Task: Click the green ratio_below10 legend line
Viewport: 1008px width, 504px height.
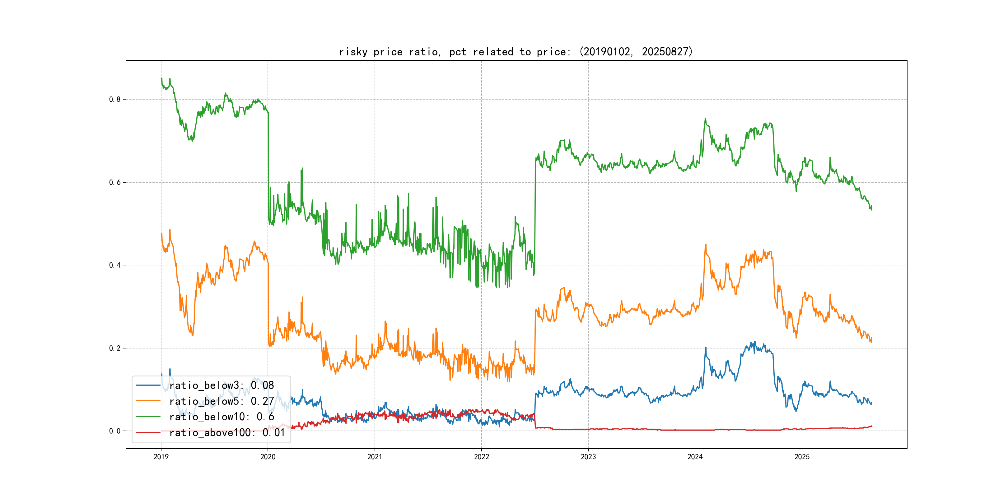Action: click(148, 417)
